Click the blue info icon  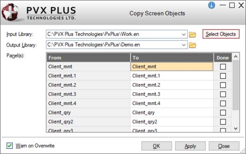[x=211, y=5]
